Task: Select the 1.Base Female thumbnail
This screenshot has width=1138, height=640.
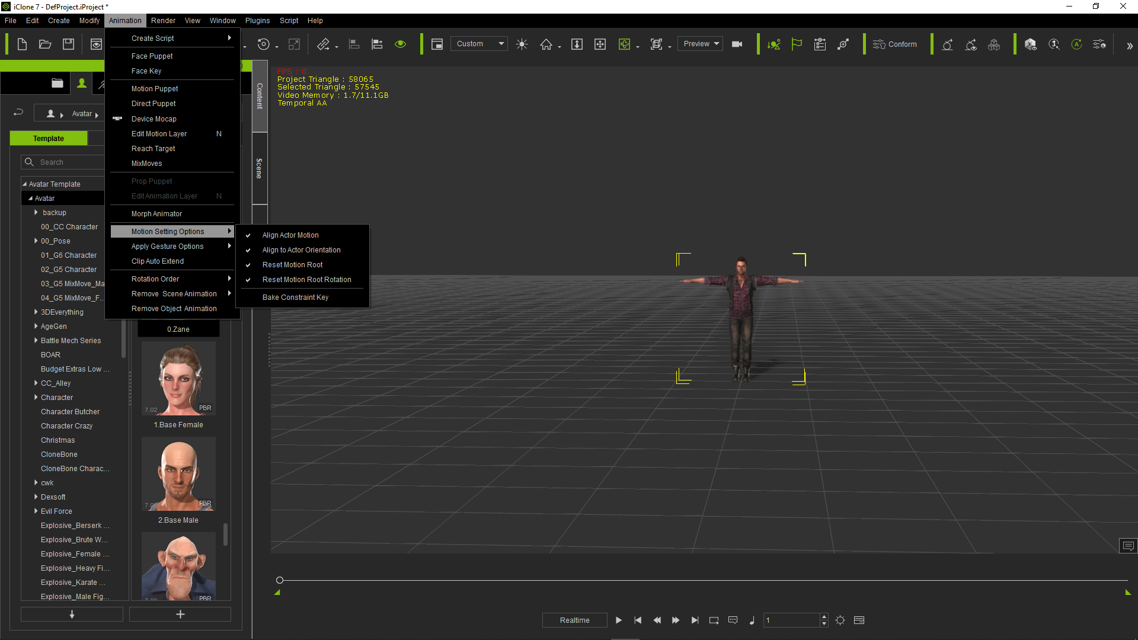Action: coord(178,378)
